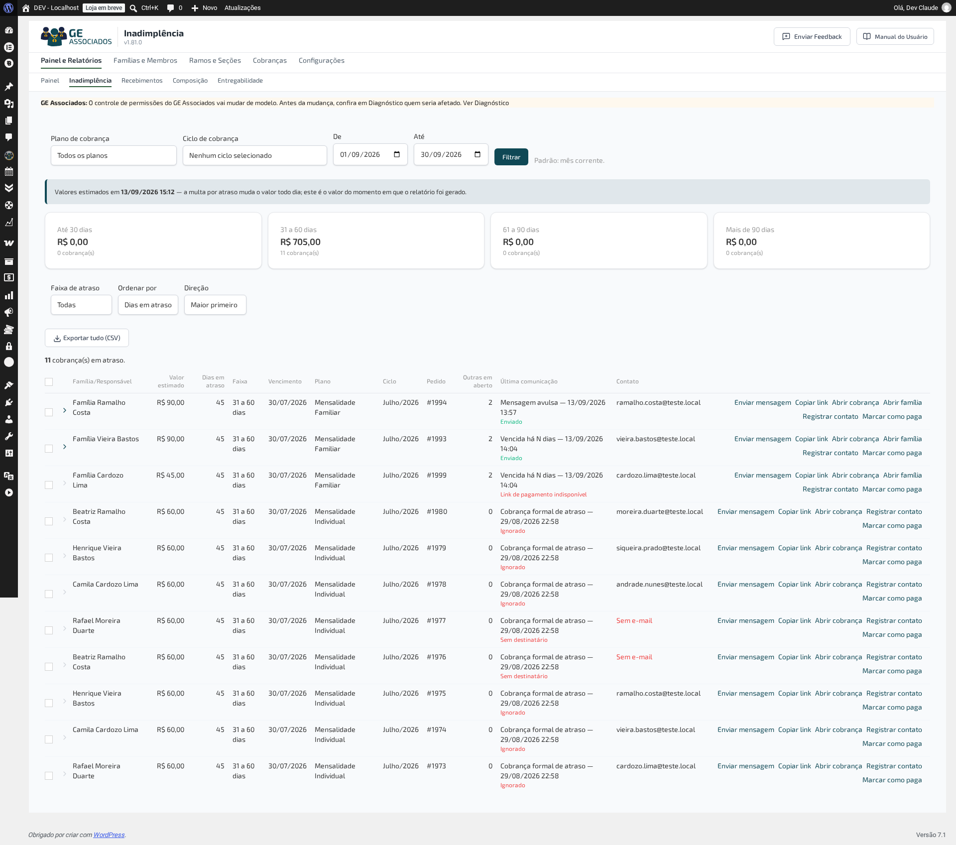Click the De date field

point(370,154)
